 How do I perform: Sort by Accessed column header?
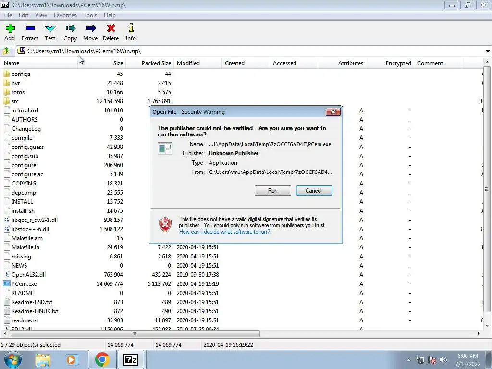pos(294,63)
